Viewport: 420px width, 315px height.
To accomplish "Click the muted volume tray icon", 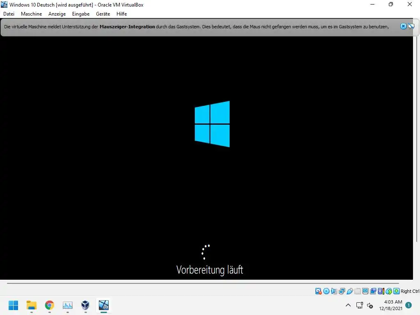I will click(x=370, y=305).
